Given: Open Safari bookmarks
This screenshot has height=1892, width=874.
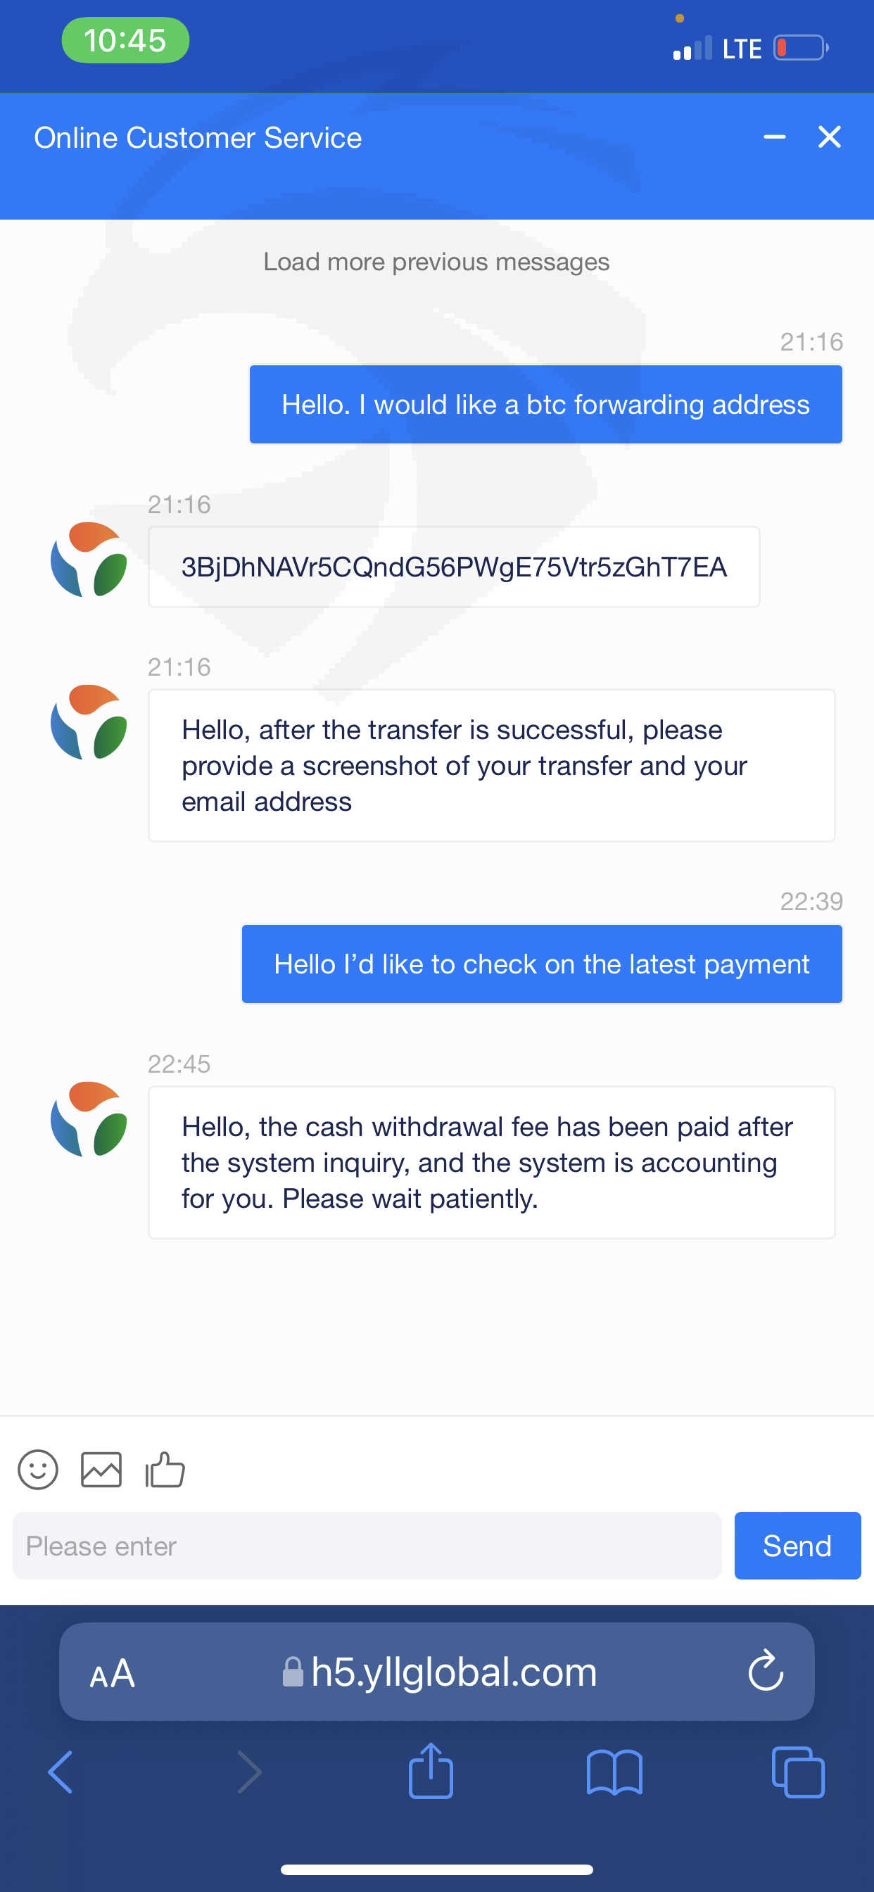Looking at the screenshot, I should click(614, 1772).
